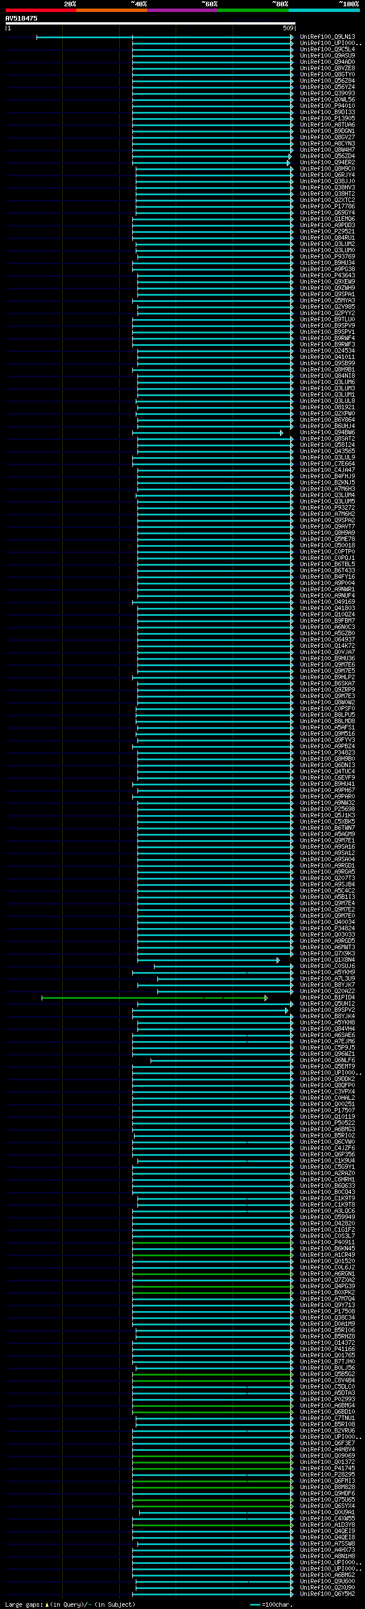Click the green ~80% legend segment
The height and width of the screenshot is (1609, 365).
pos(253,10)
